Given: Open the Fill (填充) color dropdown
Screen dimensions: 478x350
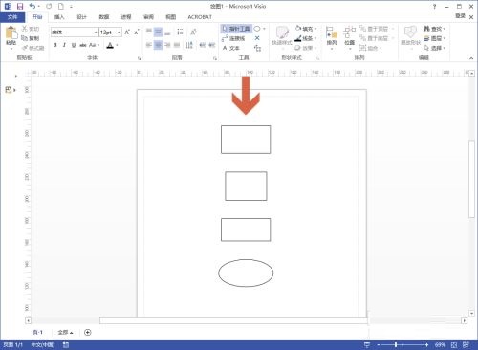Looking at the screenshot, I should [x=306, y=29].
